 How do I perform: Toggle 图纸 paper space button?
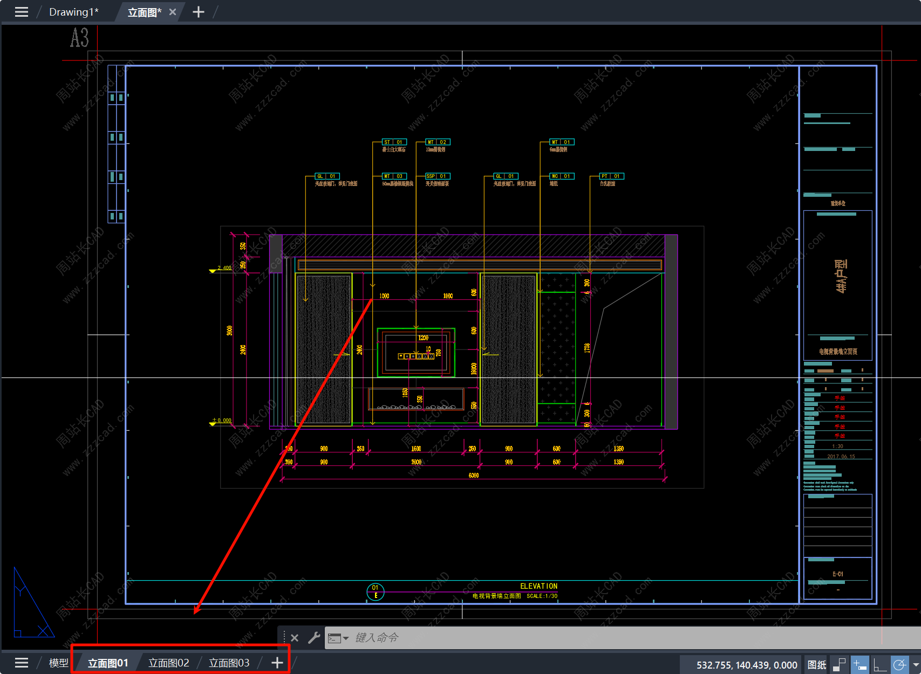tap(816, 665)
